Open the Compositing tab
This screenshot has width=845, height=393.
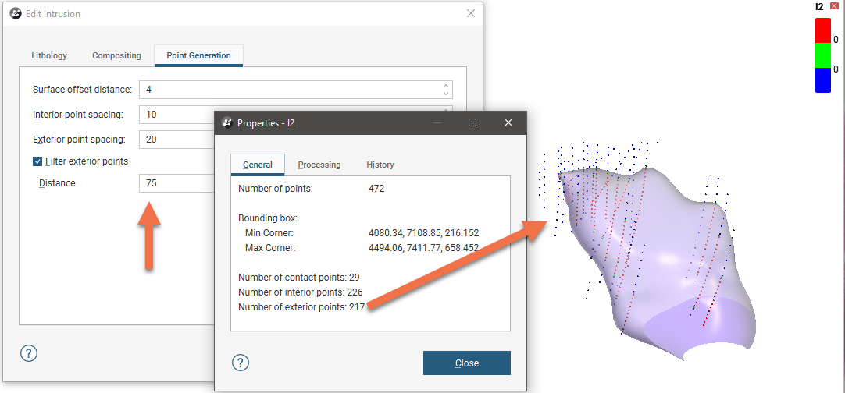[x=116, y=55]
